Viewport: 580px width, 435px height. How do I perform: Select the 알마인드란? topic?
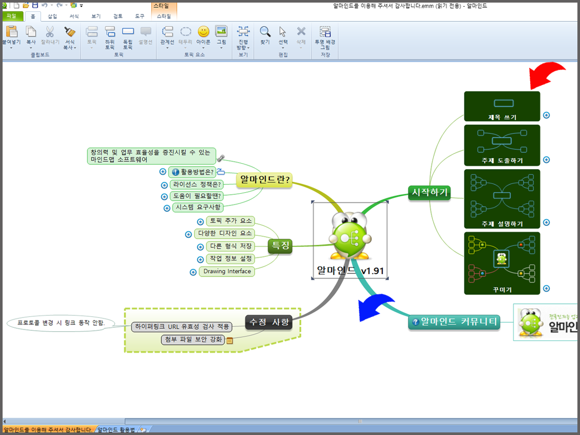coord(264,180)
